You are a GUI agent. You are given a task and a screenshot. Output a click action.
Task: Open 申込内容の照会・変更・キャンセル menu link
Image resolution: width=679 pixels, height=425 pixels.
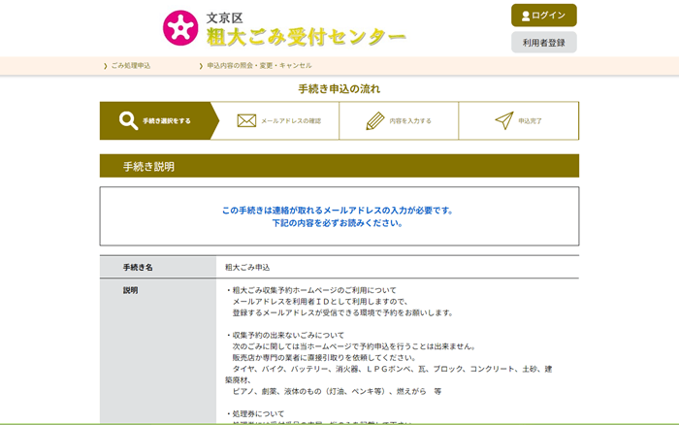[259, 66]
